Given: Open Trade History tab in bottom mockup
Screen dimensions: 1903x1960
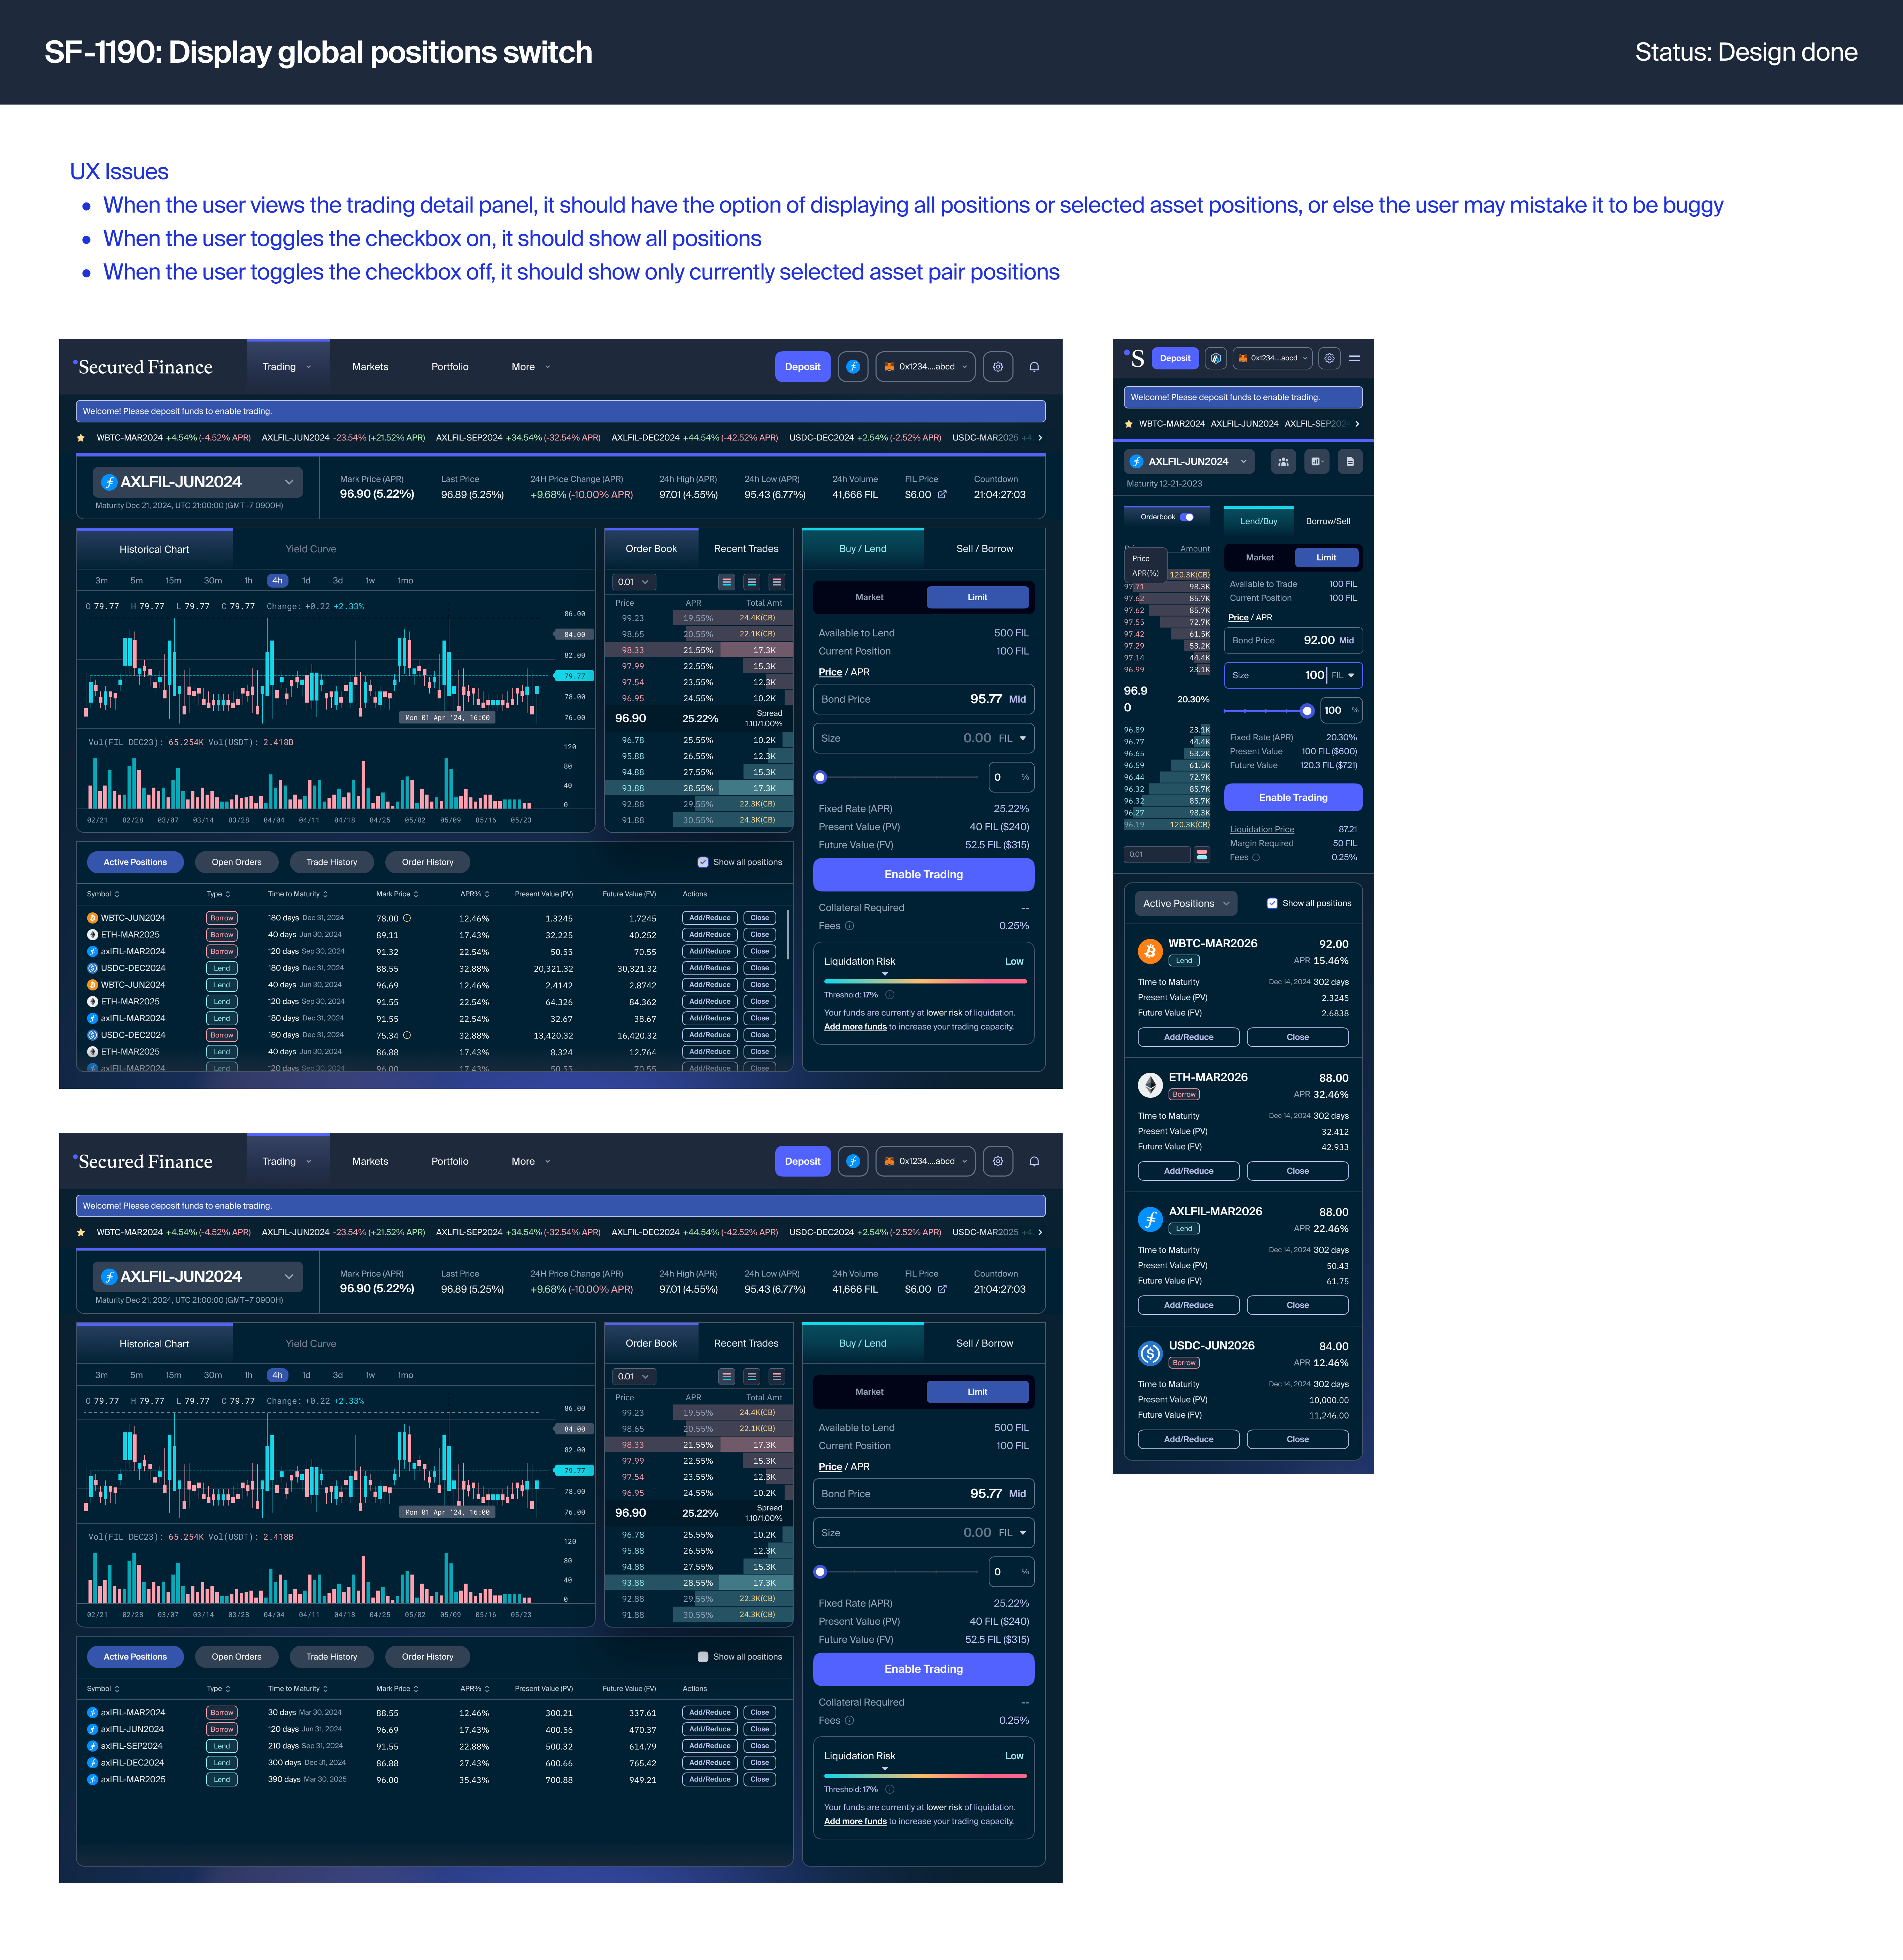Looking at the screenshot, I should click(x=332, y=1657).
